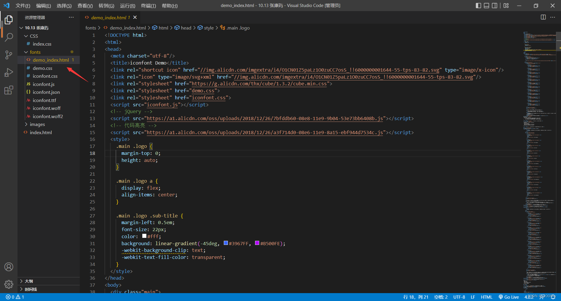Image resolution: width=561 pixels, height=301 pixels.
Task: Open the Manage gear icon
Action: pos(9,284)
